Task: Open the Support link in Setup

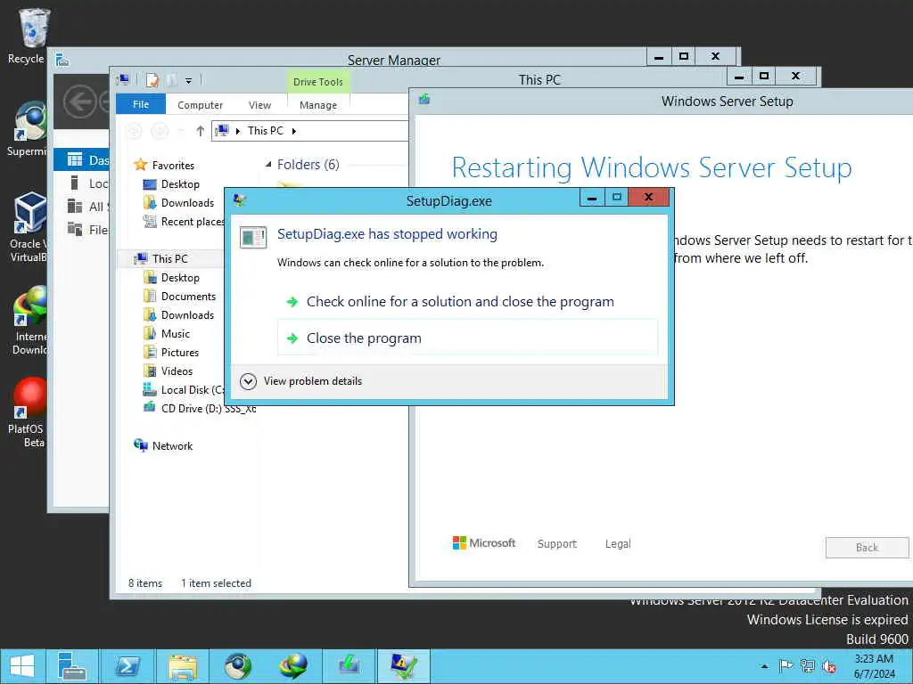Action: click(x=556, y=544)
